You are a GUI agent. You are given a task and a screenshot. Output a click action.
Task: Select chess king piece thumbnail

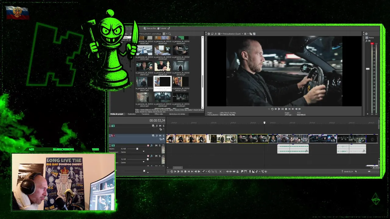(x=162, y=66)
